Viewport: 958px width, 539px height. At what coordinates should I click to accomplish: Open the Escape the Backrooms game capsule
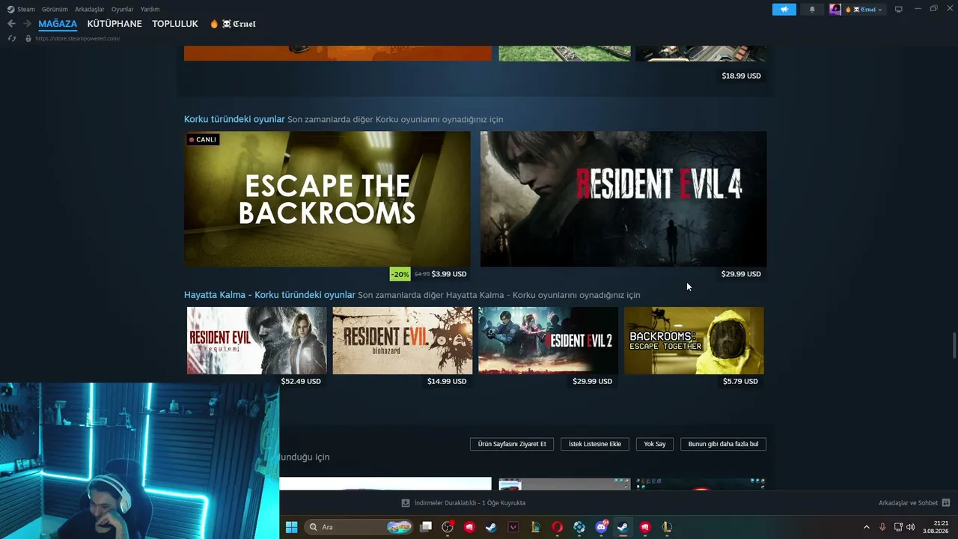coord(327,199)
